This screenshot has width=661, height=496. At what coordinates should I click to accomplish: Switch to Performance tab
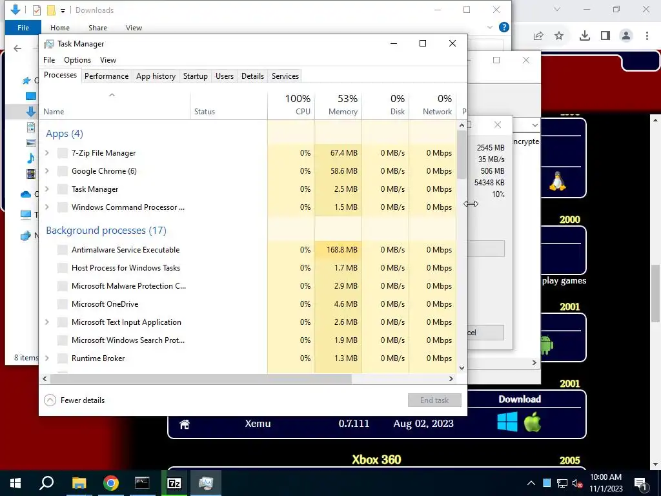tap(107, 76)
